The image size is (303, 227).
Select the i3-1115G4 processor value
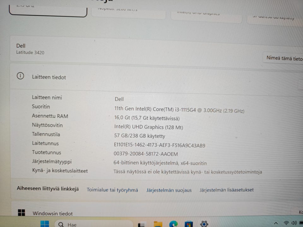pos(179,110)
